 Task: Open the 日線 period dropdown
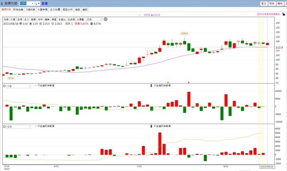tap(94, 19)
